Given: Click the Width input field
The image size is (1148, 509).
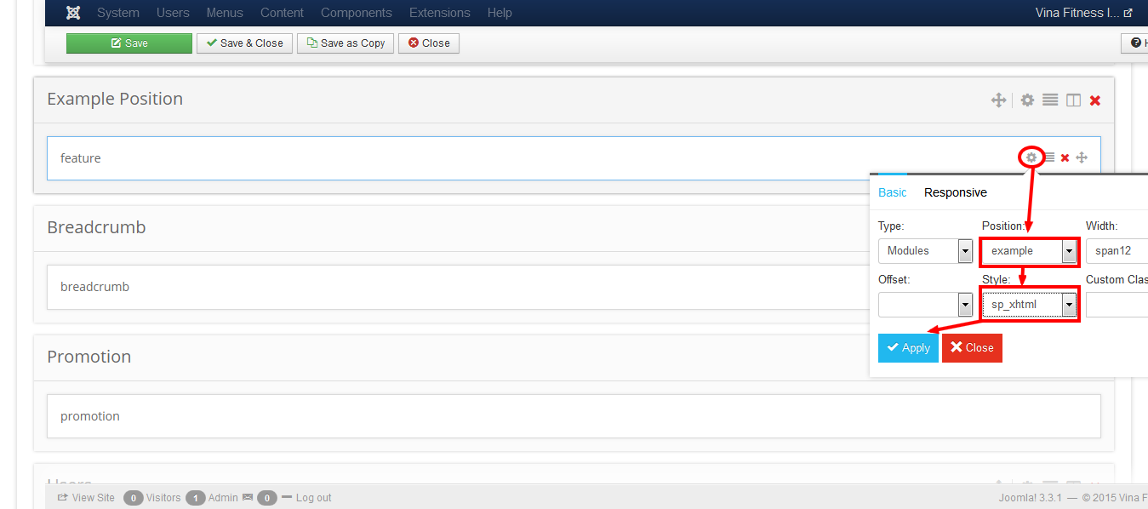Looking at the screenshot, I should [1117, 251].
